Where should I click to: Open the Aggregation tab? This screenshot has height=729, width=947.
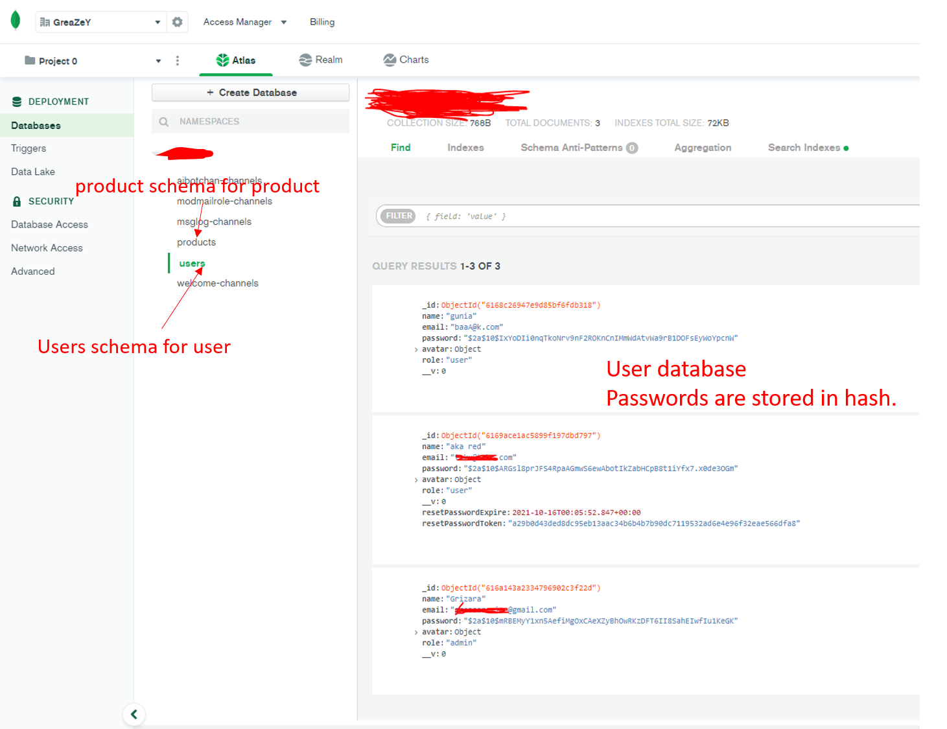click(703, 148)
